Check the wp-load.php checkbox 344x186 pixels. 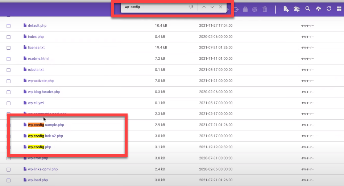pyautogui.click(x=9, y=180)
